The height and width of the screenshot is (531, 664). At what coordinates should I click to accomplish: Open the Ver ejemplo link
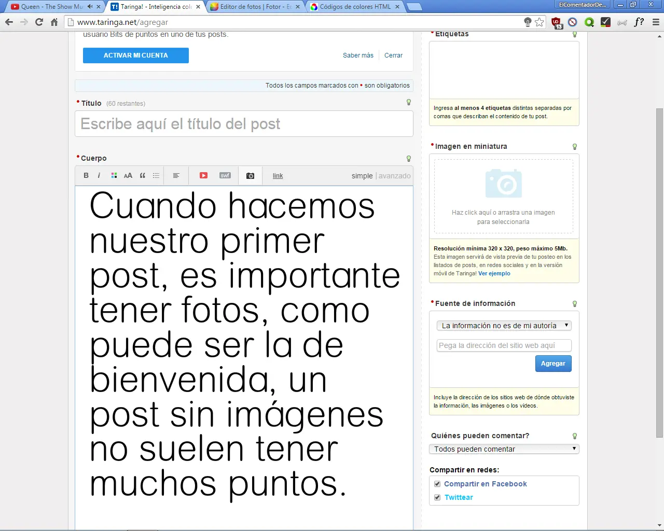click(x=494, y=274)
